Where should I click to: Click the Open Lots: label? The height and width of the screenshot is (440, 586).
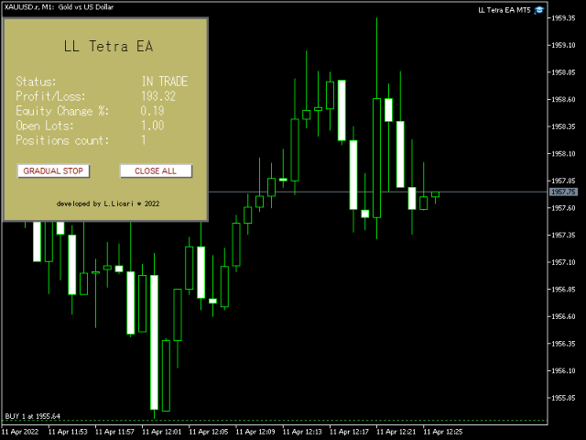tap(45, 126)
